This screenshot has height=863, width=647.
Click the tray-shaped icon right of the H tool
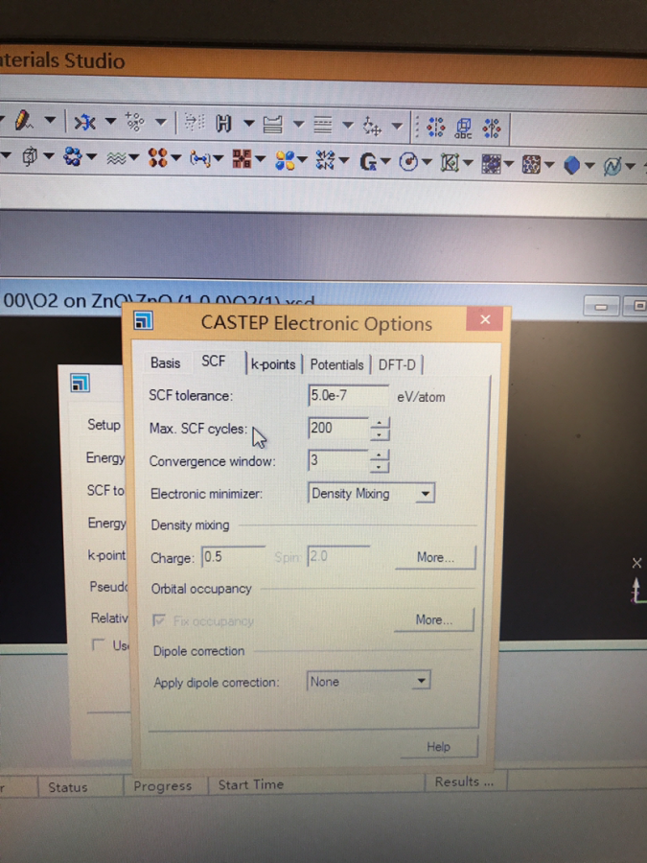[x=272, y=125]
